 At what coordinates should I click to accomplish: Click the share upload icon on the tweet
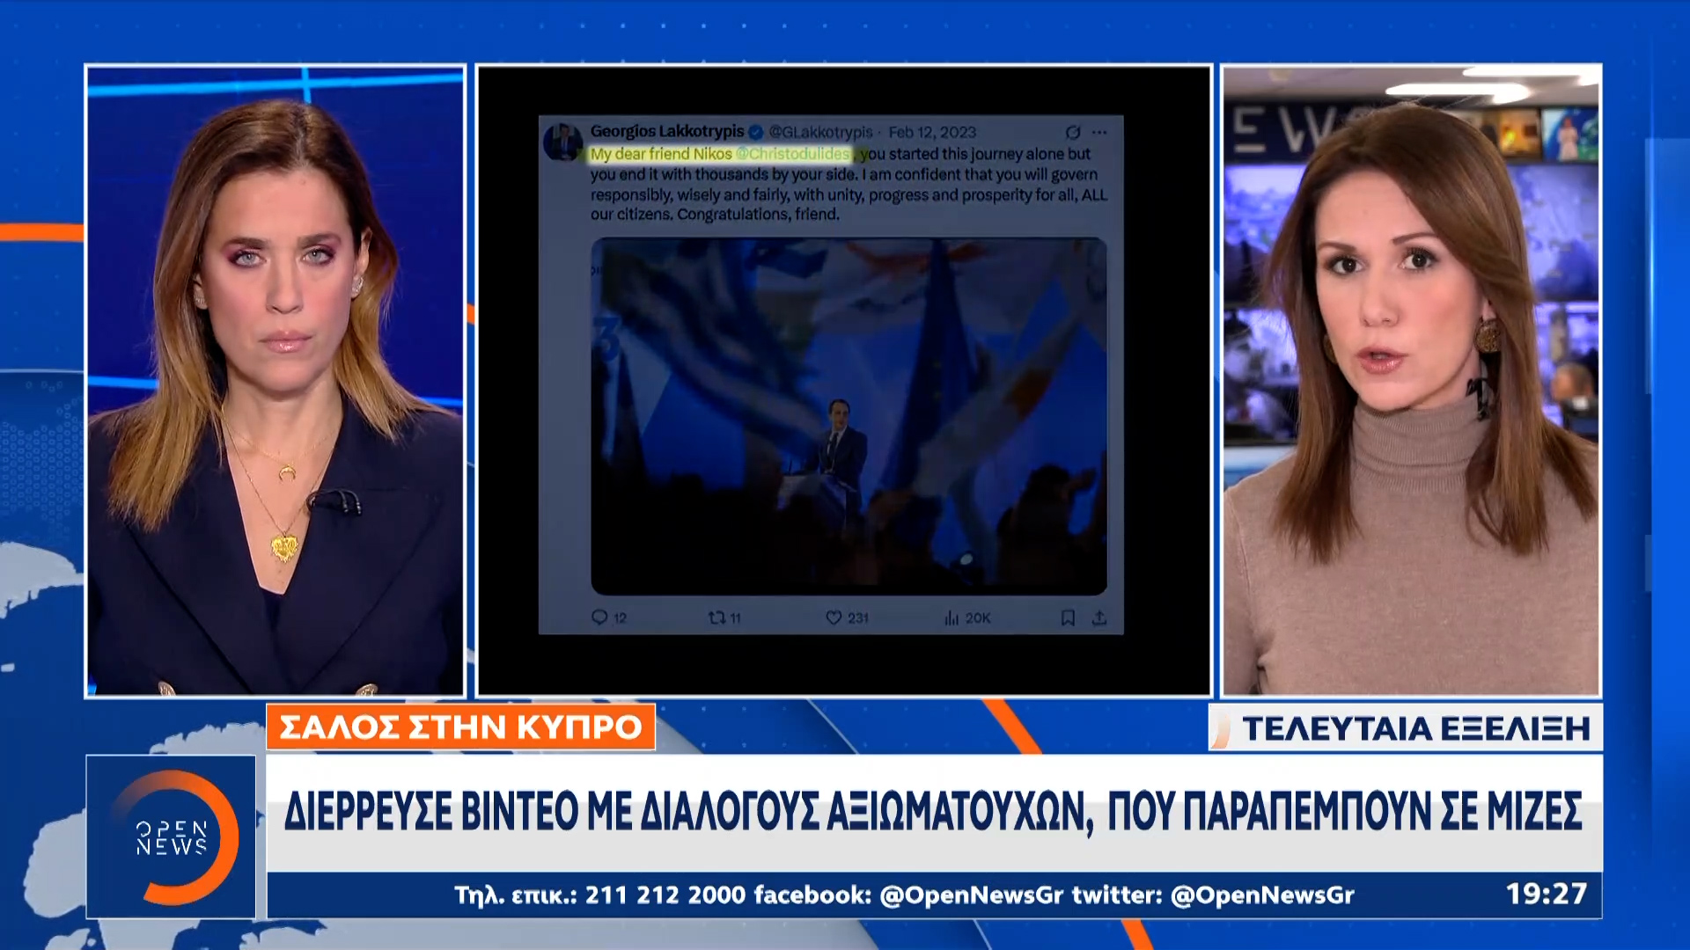click(1099, 617)
